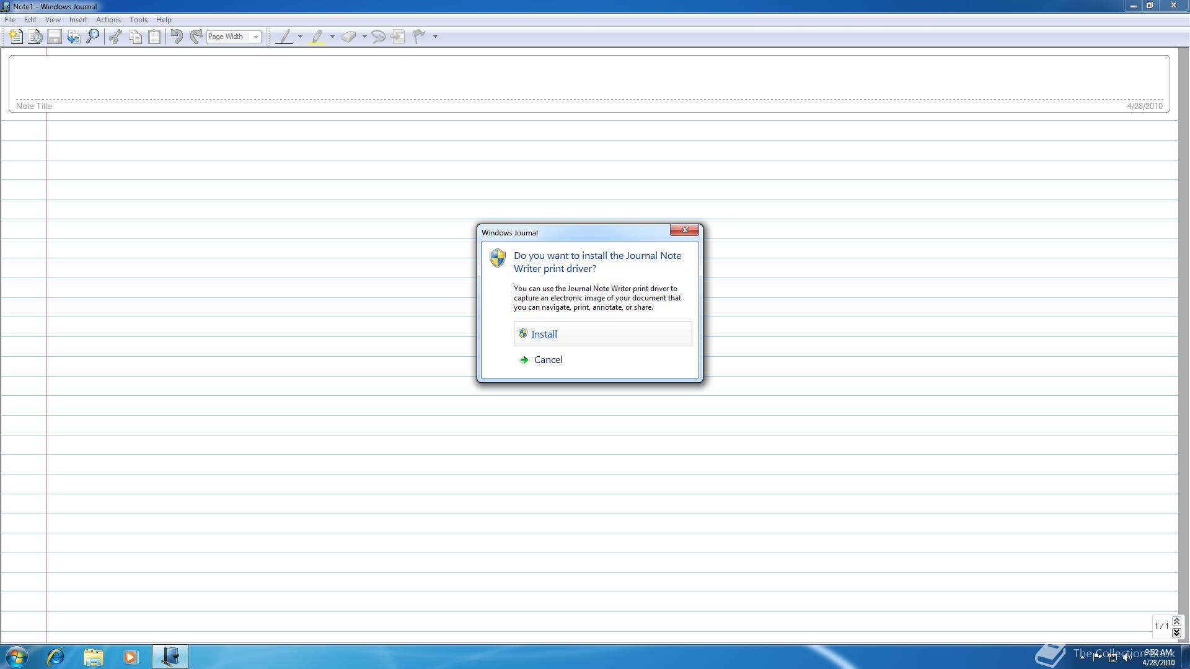The image size is (1190, 669).
Task: Open the View menu
Action: pyautogui.click(x=53, y=20)
